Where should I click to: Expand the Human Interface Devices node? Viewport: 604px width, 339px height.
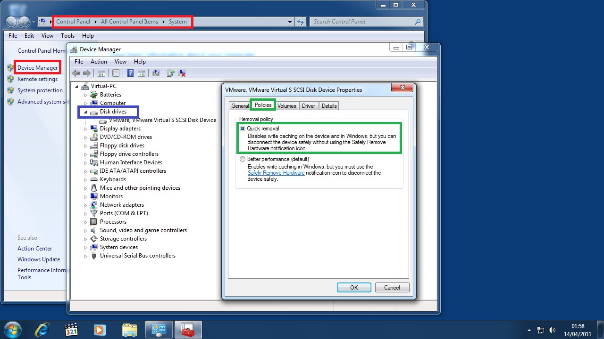(86, 162)
